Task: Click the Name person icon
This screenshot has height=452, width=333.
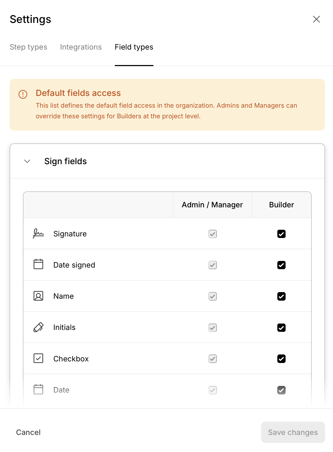Action: pos(38,296)
